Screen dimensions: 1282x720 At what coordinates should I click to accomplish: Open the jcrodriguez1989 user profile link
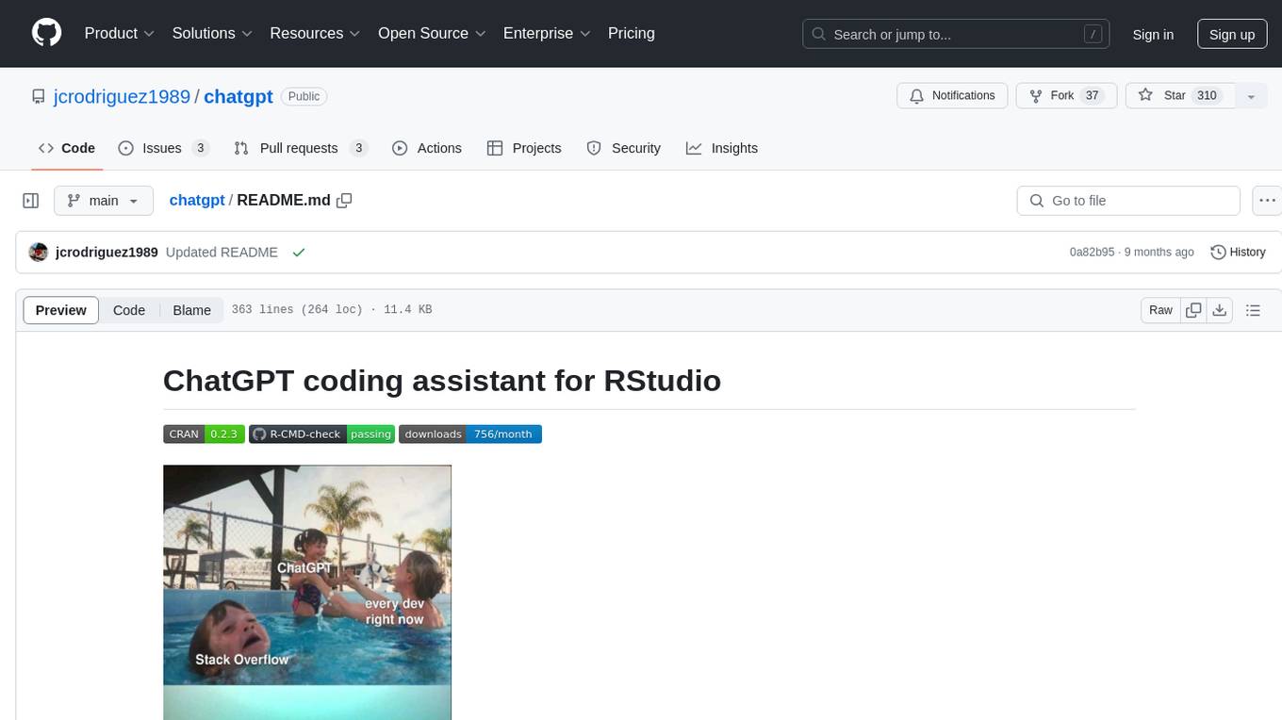(x=122, y=96)
